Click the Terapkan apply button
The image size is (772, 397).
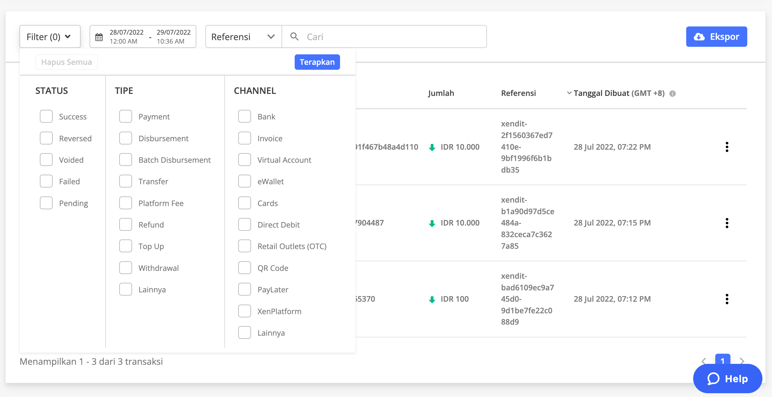(316, 62)
